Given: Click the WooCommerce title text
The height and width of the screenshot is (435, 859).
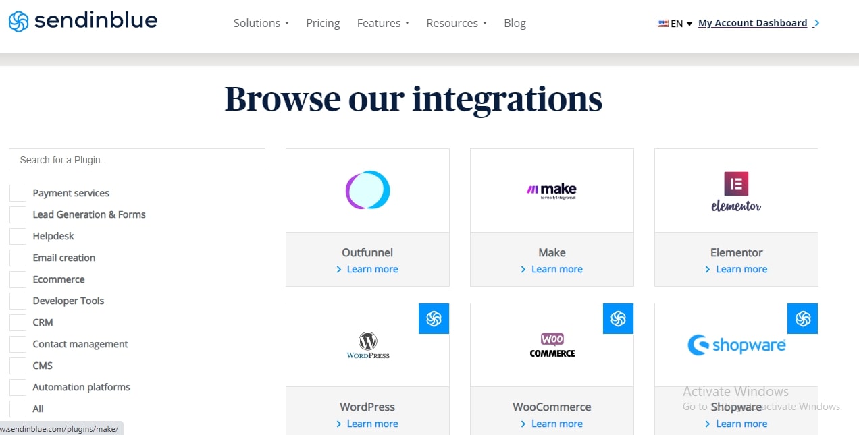Looking at the screenshot, I should tap(552, 407).
